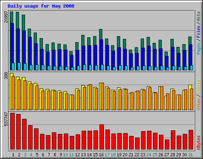The image size is (203, 159).
Task: Click the Pages legend label
Action: point(199,48)
